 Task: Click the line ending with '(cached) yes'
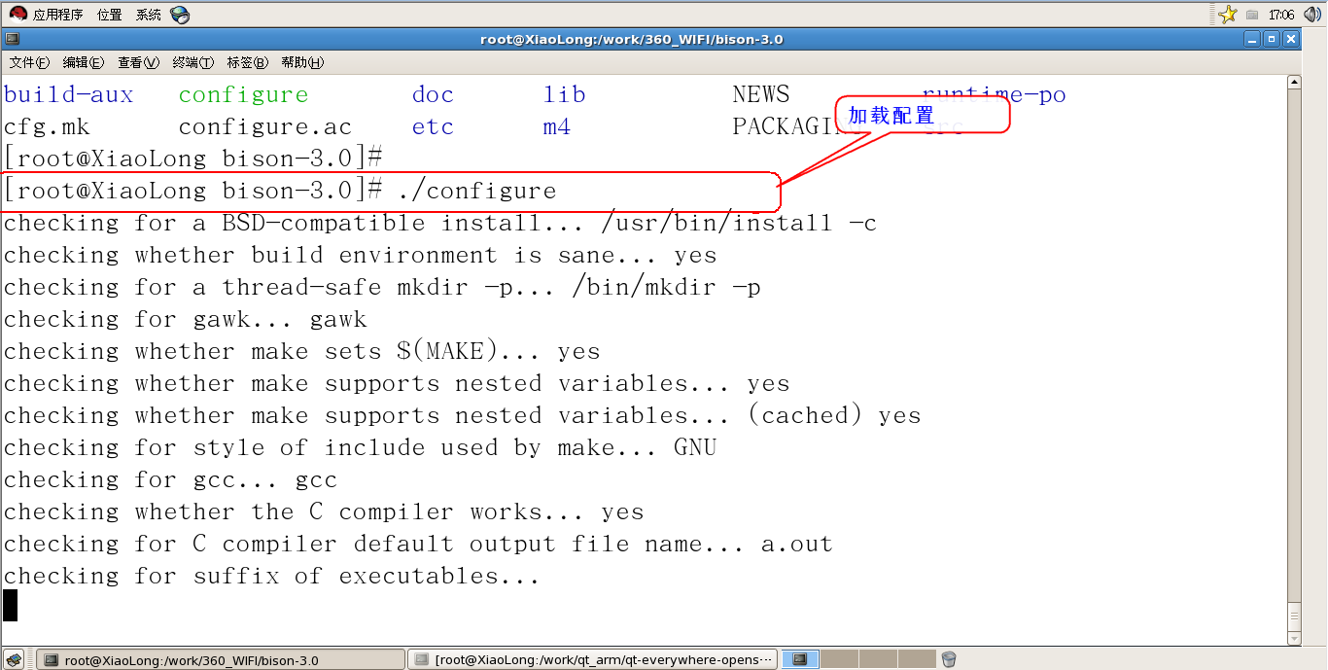(463, 415)
